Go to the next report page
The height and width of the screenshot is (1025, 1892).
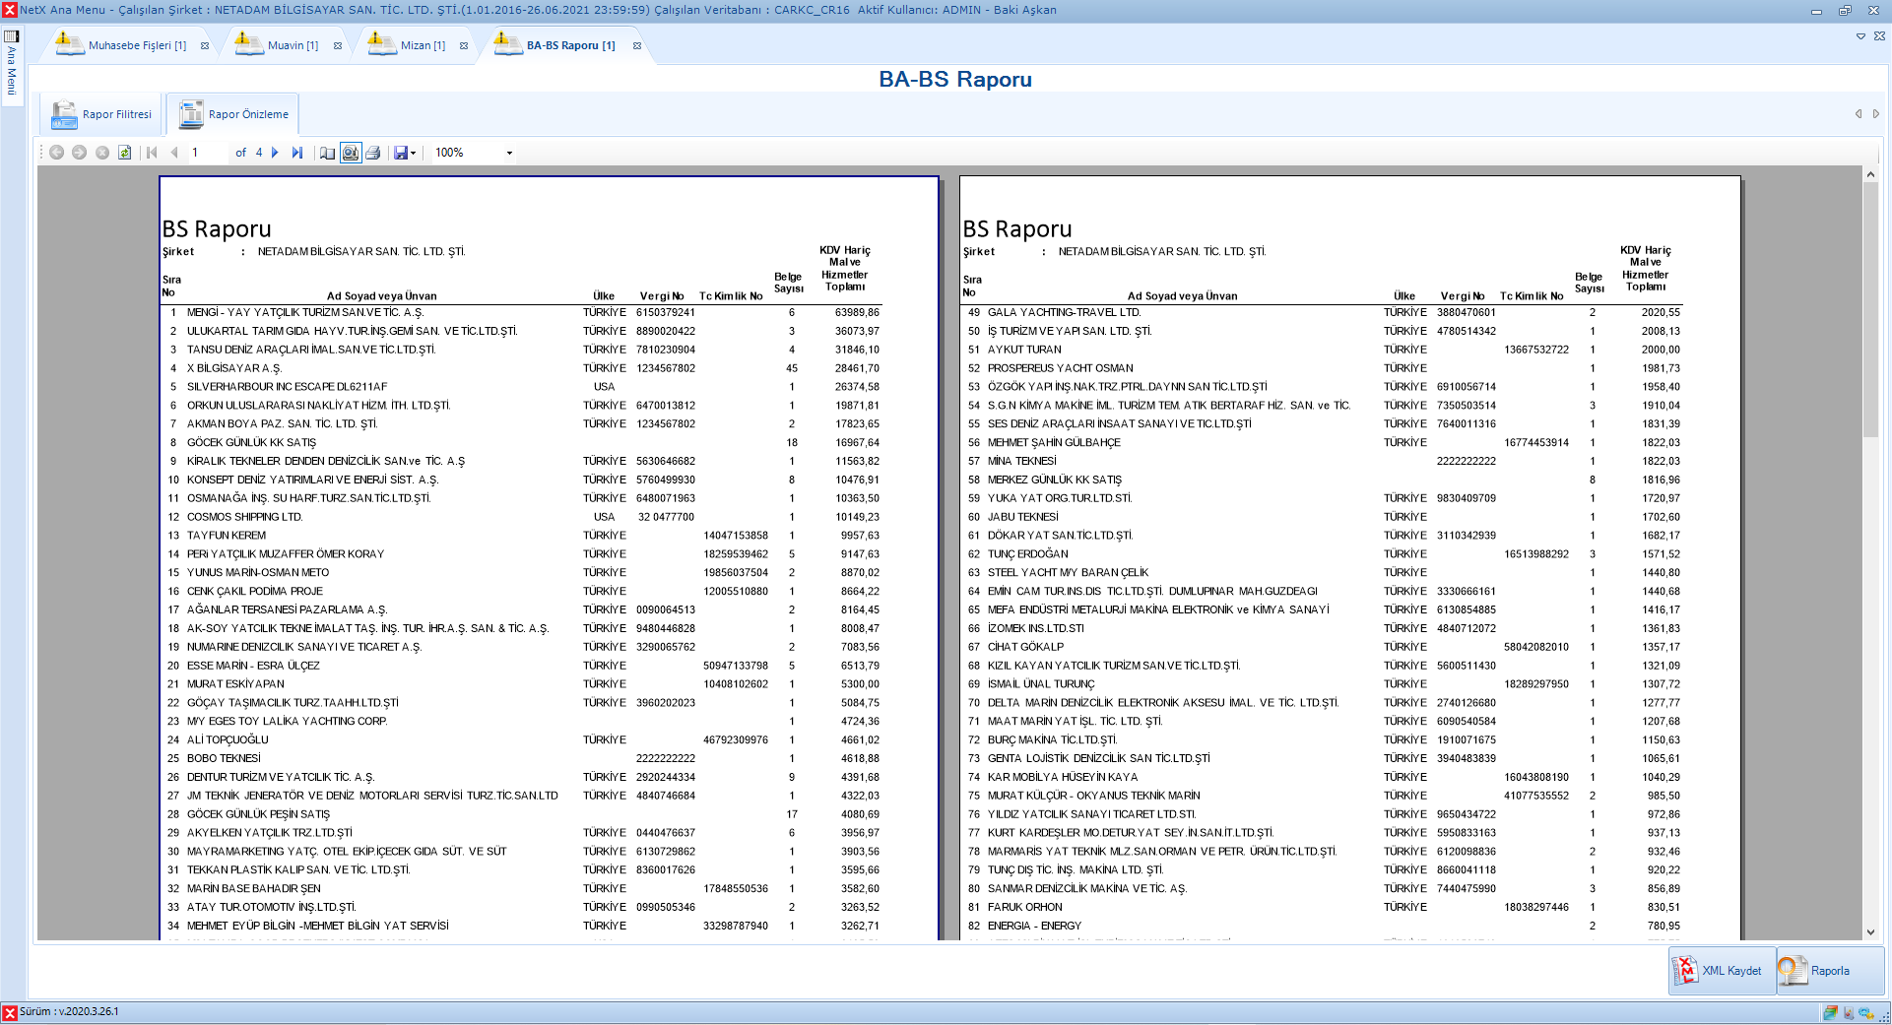point(275,153)
